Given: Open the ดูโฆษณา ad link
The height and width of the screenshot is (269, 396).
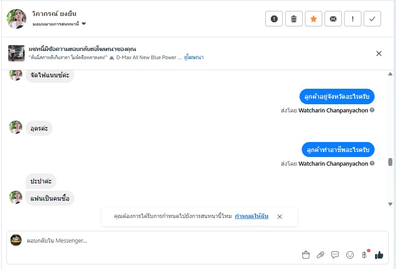Looking at the screenshot, I should pyautogui.click(x=194, y=57).
